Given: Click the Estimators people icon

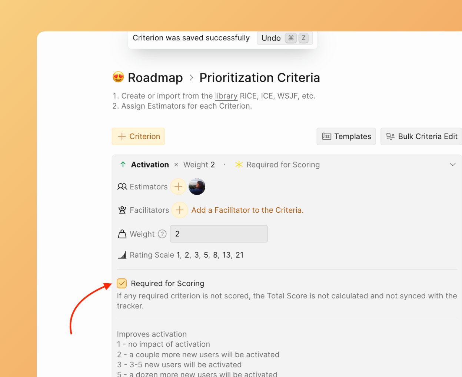Looking at the screenshot, I should (x=122, y=186).
